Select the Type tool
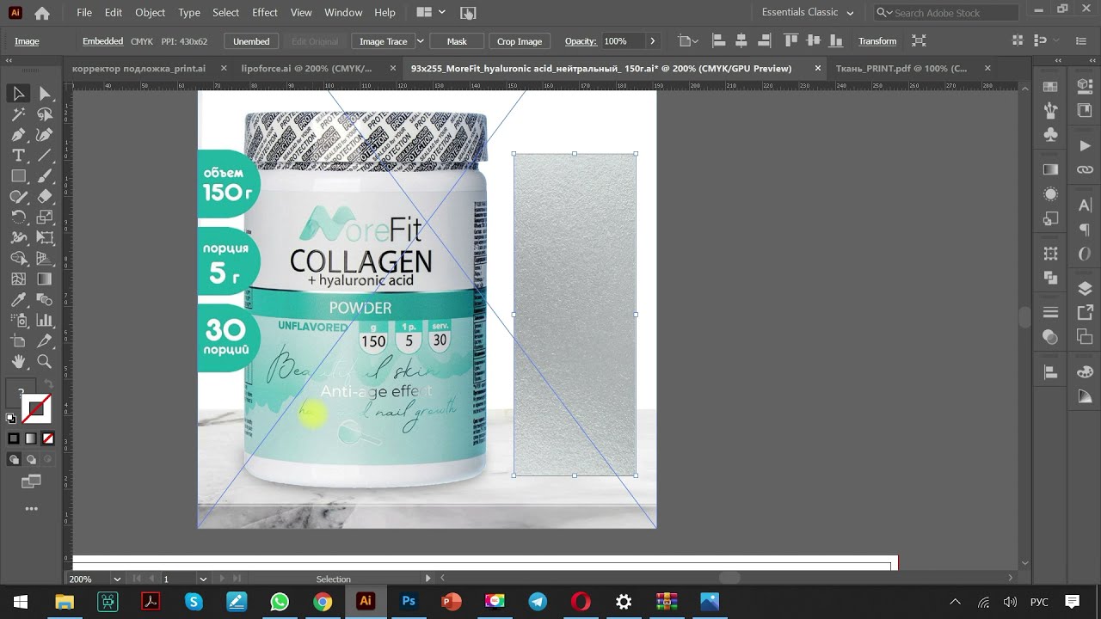 coord(18,155)
